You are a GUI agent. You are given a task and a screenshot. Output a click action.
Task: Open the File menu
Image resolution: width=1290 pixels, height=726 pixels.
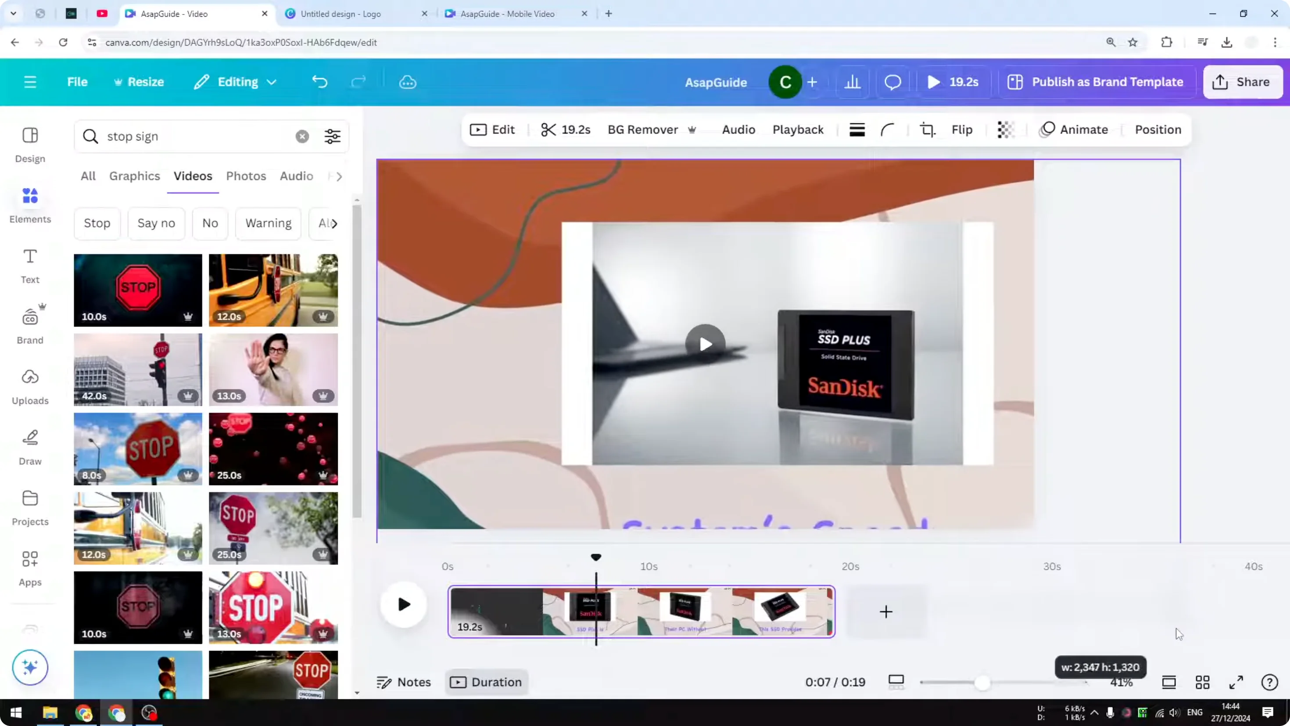[77, 82]
